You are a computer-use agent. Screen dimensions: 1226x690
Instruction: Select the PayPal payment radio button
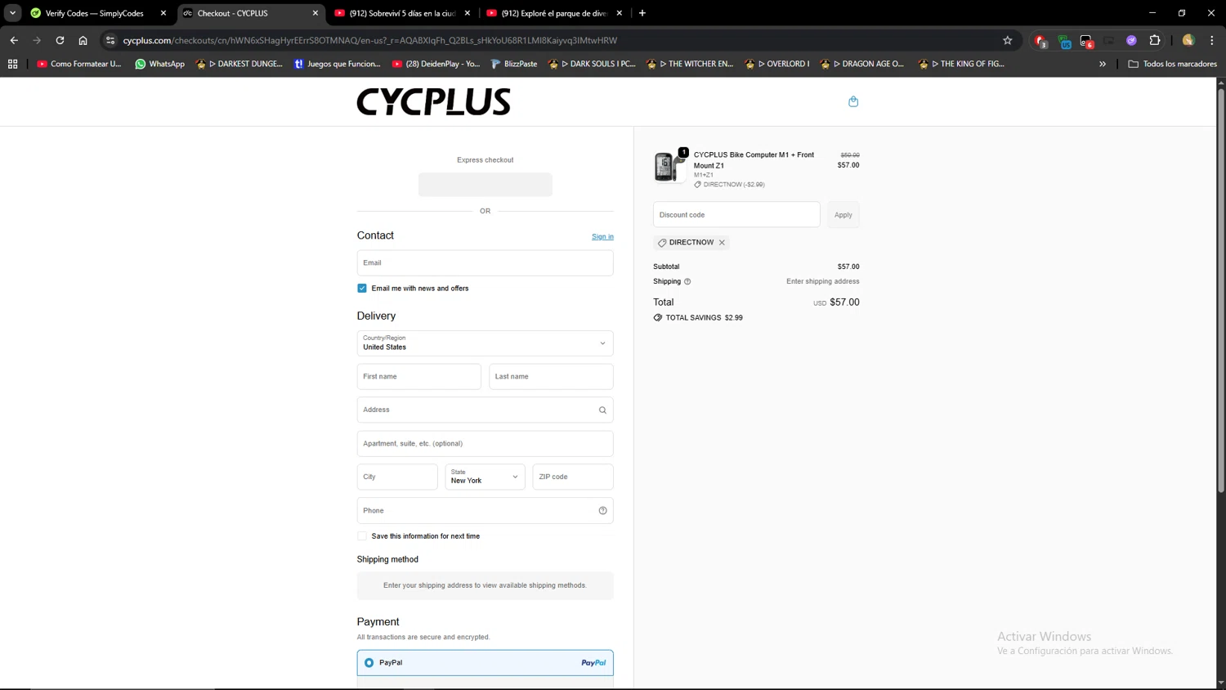pos(369,663)
